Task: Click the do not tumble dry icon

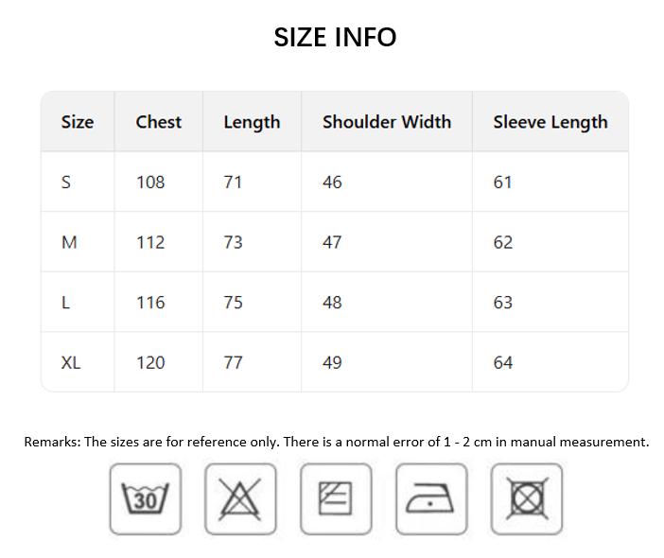Action: click(x=526, y=498)
